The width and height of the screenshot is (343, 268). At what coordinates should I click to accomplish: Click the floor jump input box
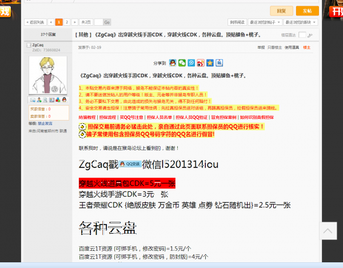pos(302,35)
